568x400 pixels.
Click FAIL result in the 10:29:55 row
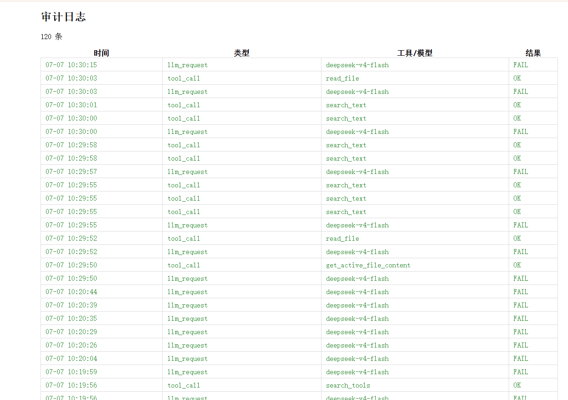pyautogui.click(x=521, y=225)
